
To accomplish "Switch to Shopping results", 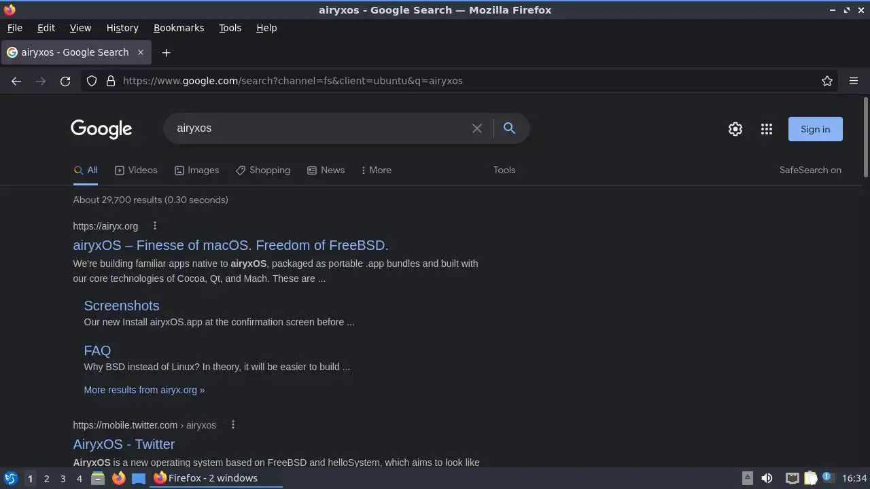I will pos(263,170).
